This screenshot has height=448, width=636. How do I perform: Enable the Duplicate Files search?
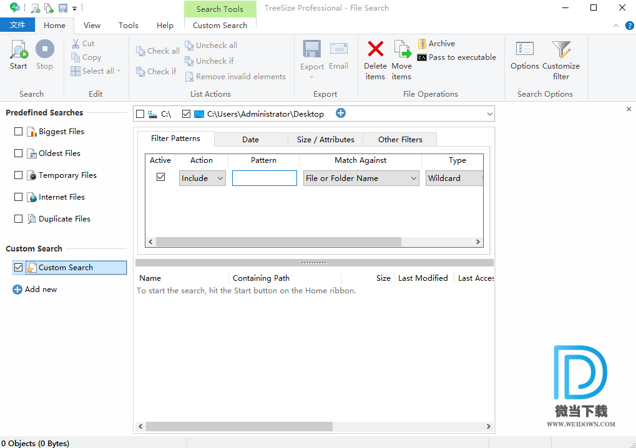point(18,219)
